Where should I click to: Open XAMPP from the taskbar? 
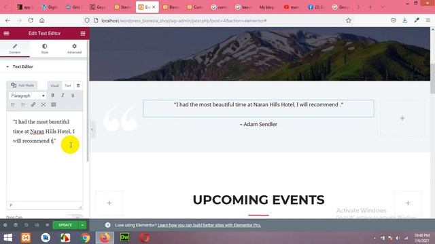(x=26, y=238)
